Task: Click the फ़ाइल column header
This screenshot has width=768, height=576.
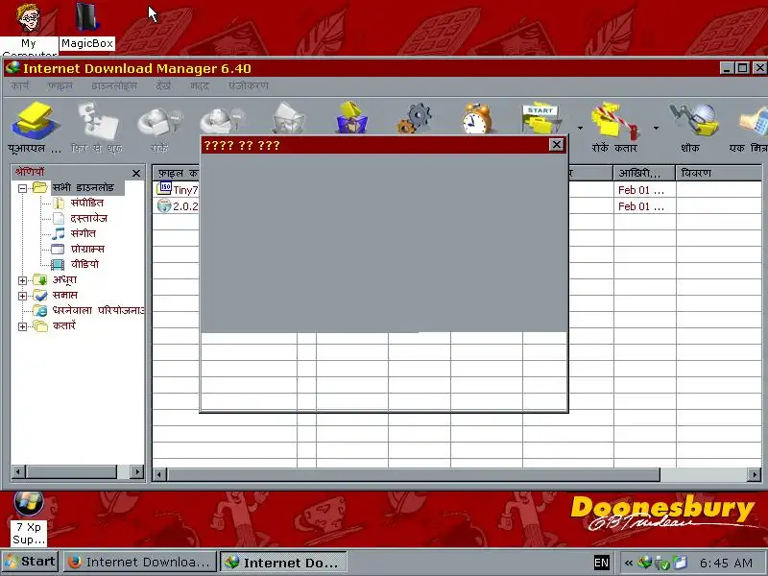Action: click(177, 173)
